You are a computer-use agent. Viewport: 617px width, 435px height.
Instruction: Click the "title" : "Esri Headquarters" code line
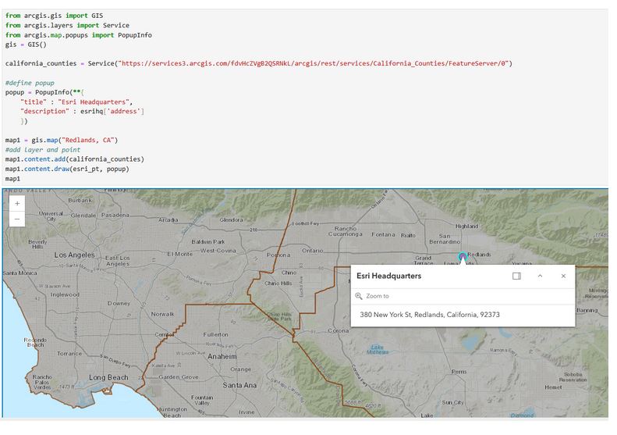(x=76, y=102)
